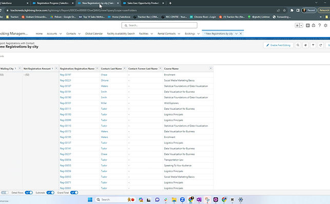Open Mailing City column menu
This screenshot has height=204, width=330.
pyautogui.click(x=20, y=68)
